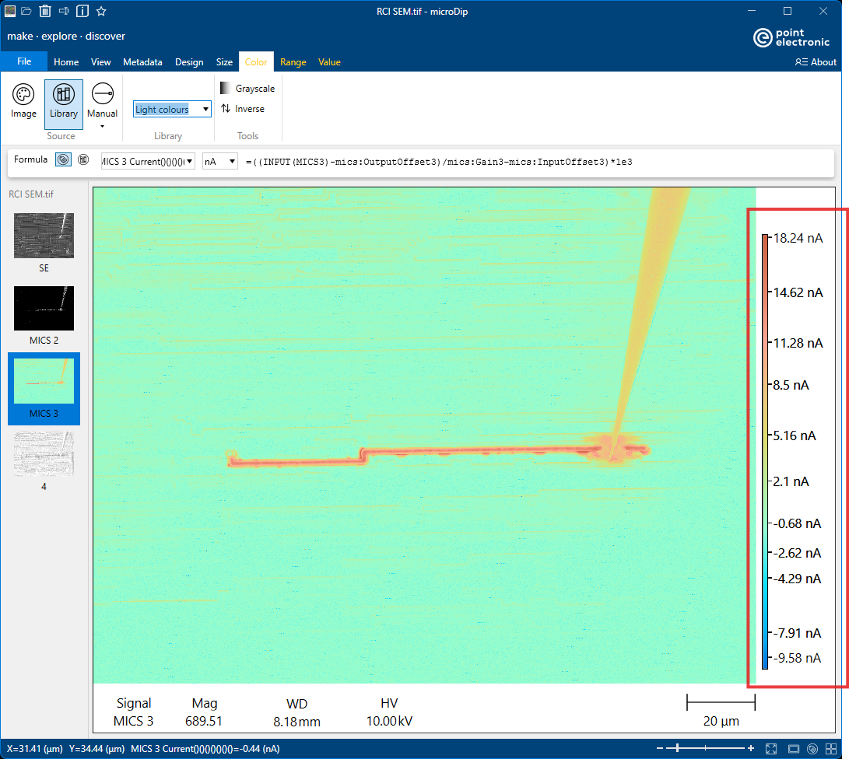
Task: Switch to the View tab
Action: click(x=100, y=62)
